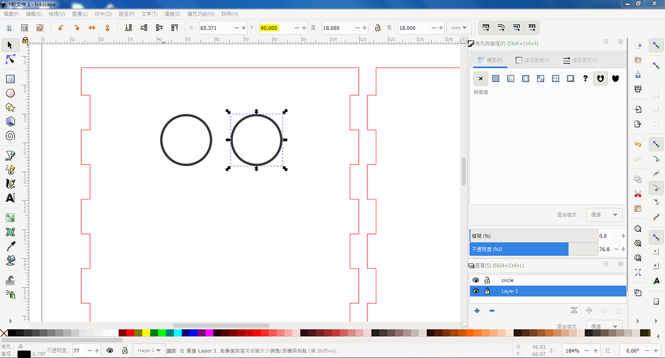
Task: Open the status bar Layer 1 dropdown
Action: (149, 350)
